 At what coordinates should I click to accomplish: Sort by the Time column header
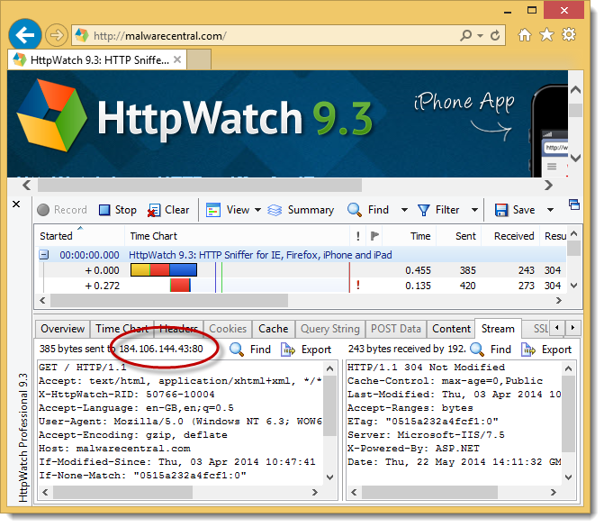409,236
